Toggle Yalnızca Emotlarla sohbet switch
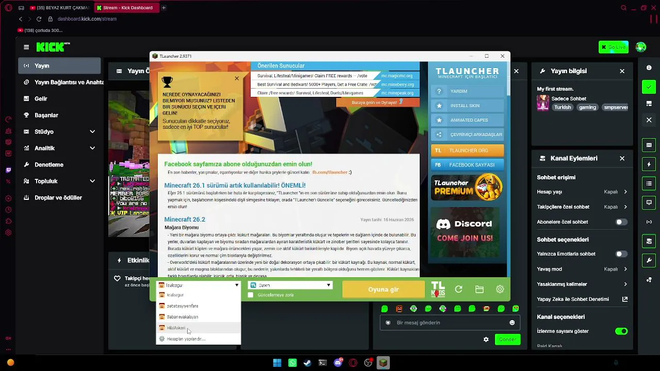 (621, 254)
